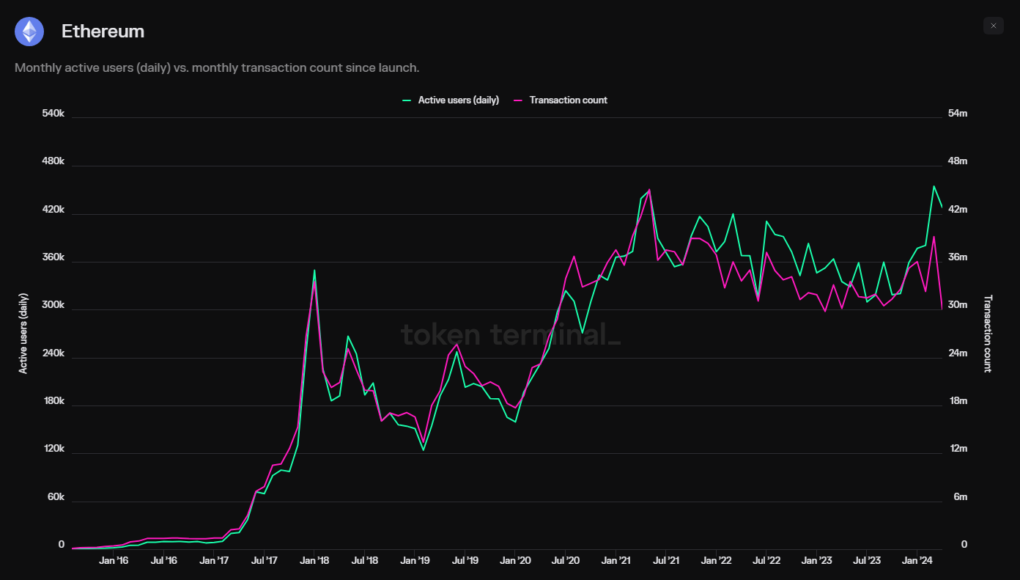The image size is (1020, 580).
Task: Click the 54m right-axis value
Action: click(x=958, y=113)
